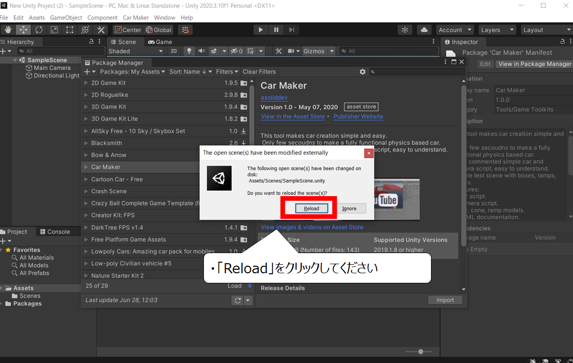Toggle Center pivot mode
Image resolution: width=573 pixels, height=363 pixels.
click(x=128, y=30)
